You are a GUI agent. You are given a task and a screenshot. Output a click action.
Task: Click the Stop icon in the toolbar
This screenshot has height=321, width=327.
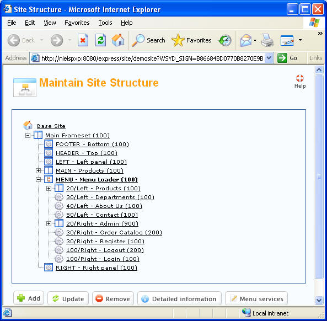click(83, 40)
